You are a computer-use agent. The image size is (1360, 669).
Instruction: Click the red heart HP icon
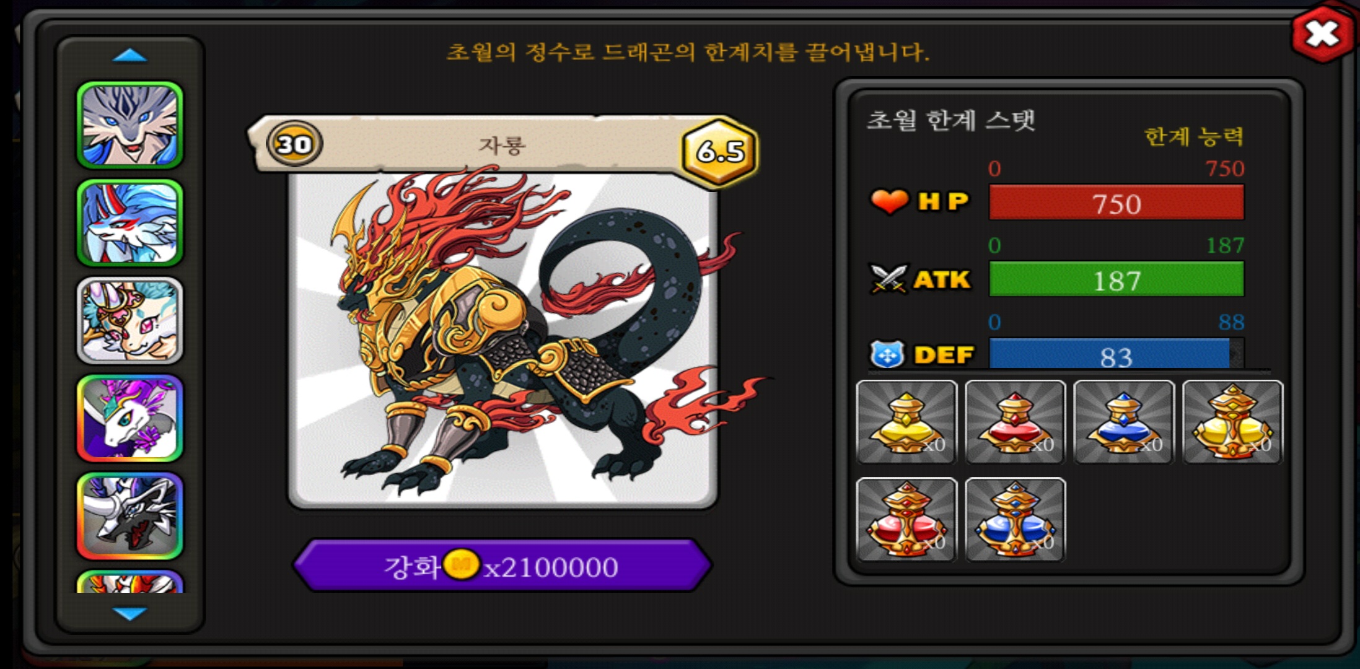[x=889, y=202]
